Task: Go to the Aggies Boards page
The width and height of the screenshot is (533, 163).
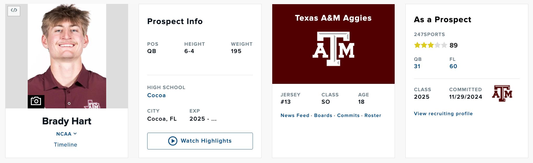Action: click(323, 115)
